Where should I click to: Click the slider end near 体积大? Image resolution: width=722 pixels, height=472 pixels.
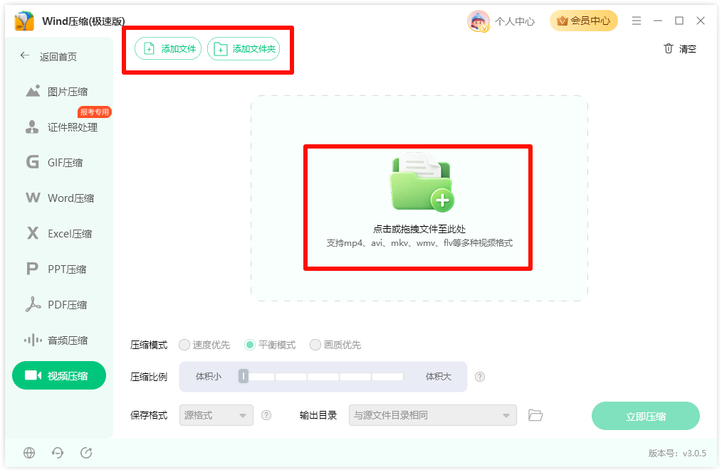(388, 377)
